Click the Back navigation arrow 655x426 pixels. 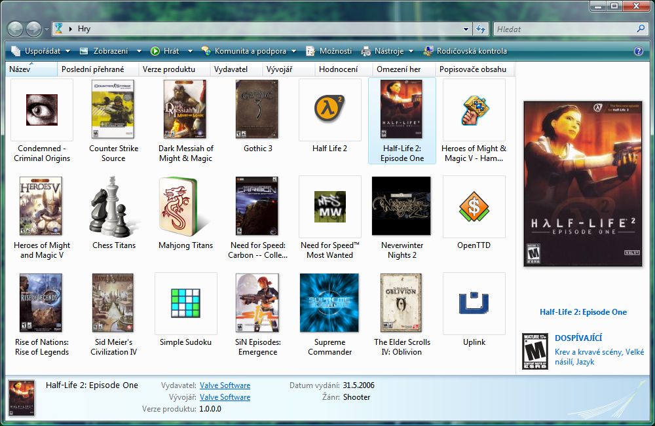pos(16,29)
